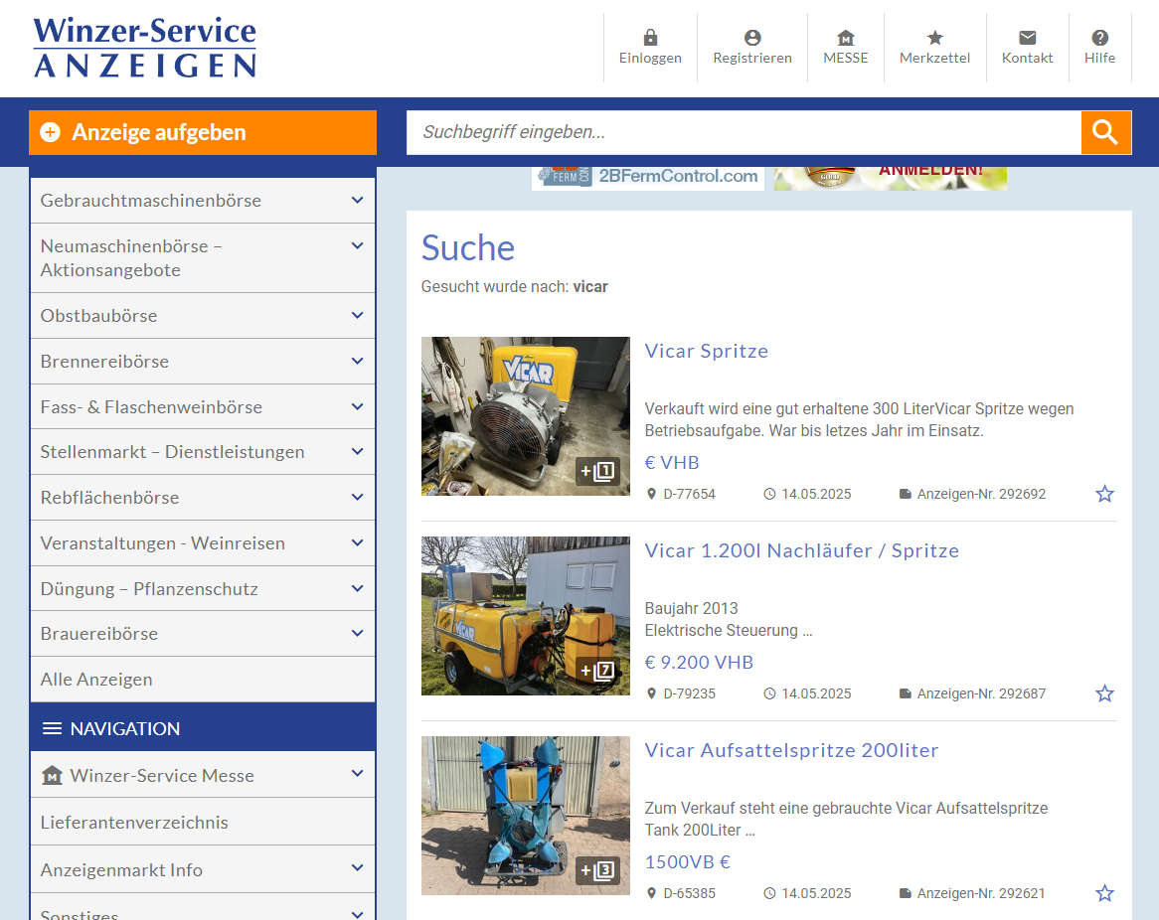Expand the Brennereibörse category chevron
Image resolution: width=1159 pixels, height=920 pixels.
click(x=357, y=362)
